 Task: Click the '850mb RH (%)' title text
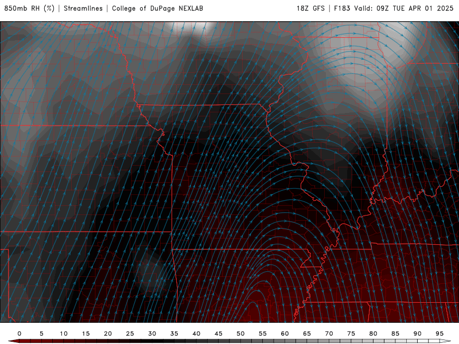[29, 9]
